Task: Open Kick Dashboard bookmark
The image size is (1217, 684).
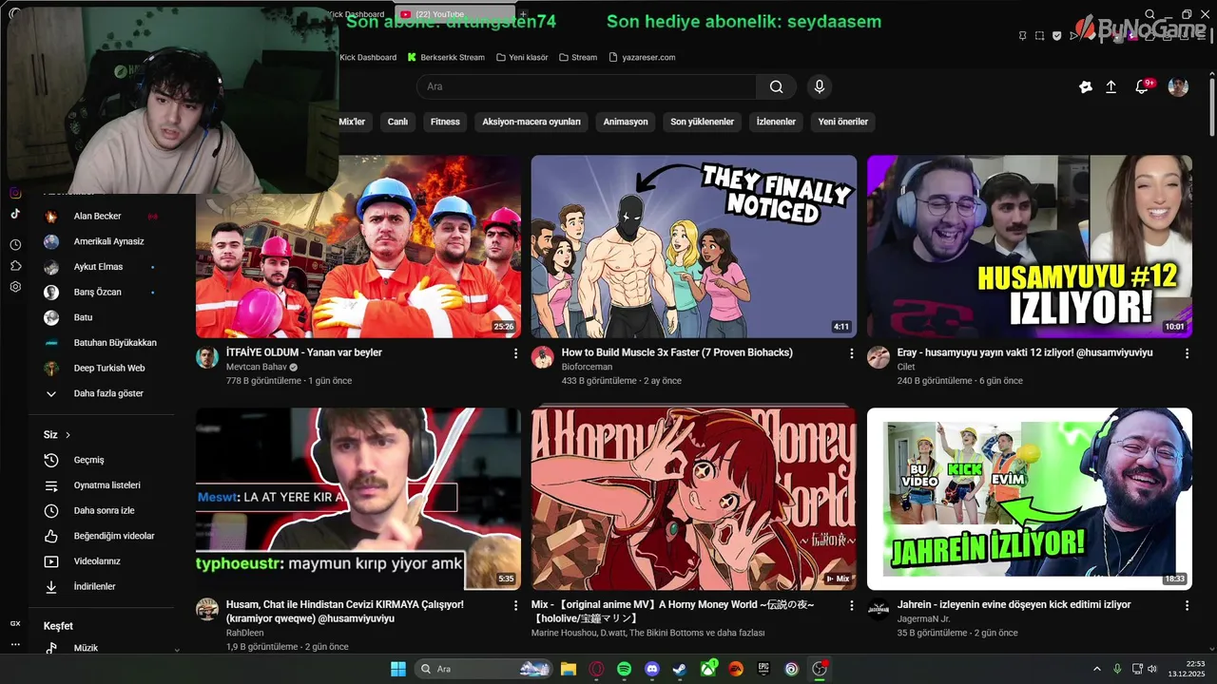Action: click(x=368, y=57)
